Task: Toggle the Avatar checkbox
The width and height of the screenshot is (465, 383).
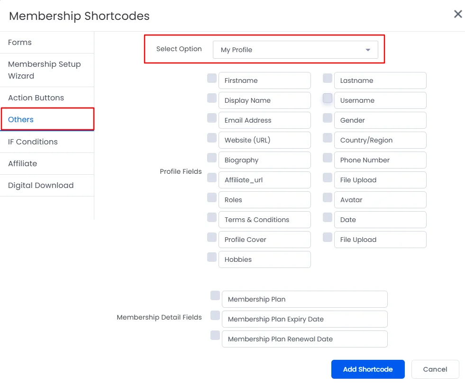Action: pyautogui.click(x=328, y=197)
